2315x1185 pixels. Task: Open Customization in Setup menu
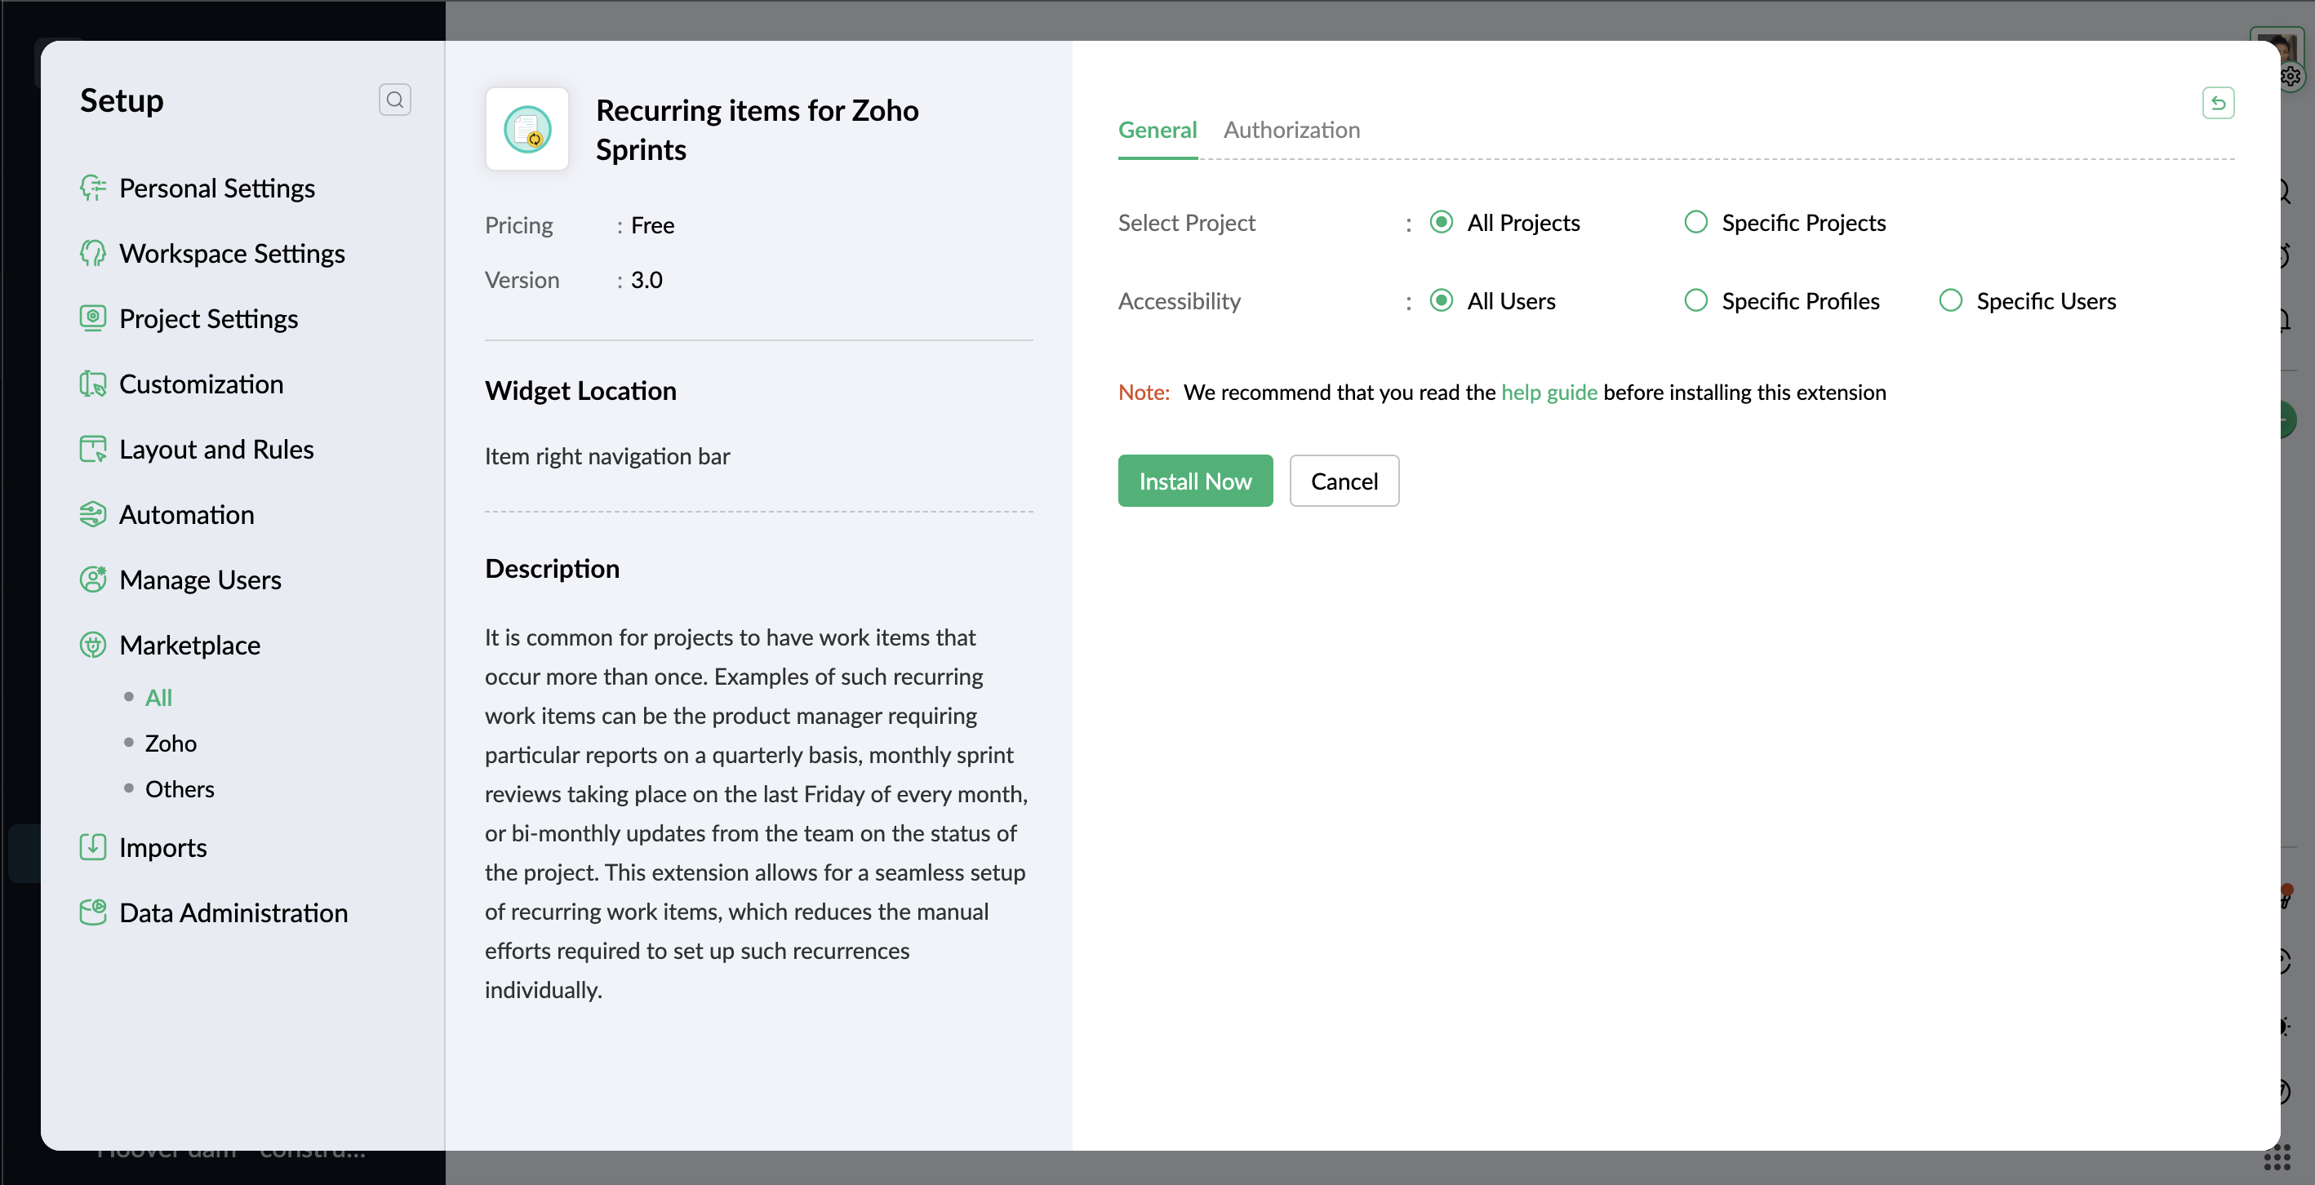coord(202,384)
